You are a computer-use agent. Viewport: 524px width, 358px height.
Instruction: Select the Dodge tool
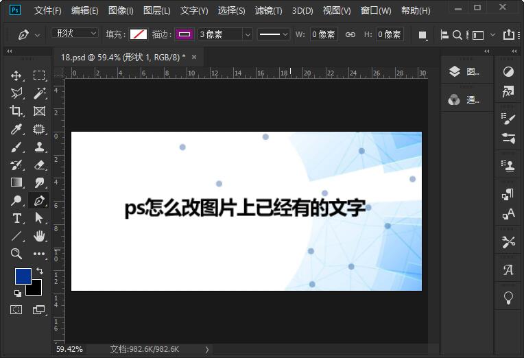(16, 200)
